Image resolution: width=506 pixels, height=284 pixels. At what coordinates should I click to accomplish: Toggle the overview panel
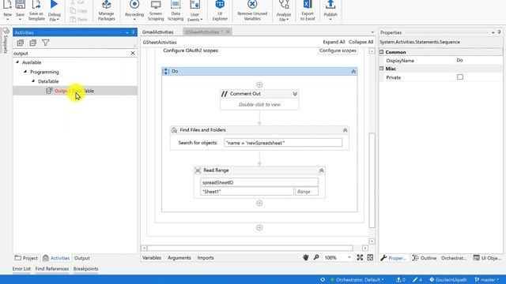[370, 258]
